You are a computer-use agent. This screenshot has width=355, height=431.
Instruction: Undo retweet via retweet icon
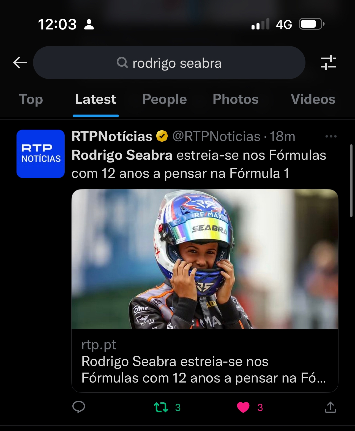coord(161,407)
